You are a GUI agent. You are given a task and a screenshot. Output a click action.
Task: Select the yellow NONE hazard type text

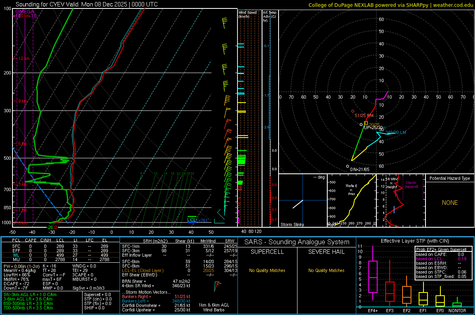[x=450, y=203]
